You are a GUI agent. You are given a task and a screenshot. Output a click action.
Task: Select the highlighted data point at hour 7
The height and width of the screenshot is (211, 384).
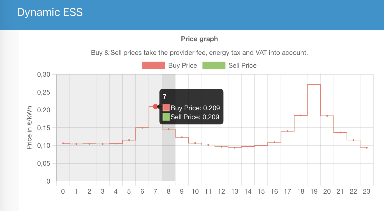[155, 106]
